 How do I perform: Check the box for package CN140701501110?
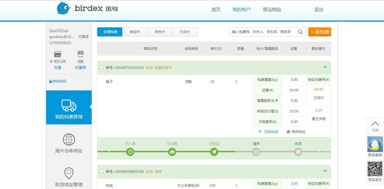click(101, 67)
